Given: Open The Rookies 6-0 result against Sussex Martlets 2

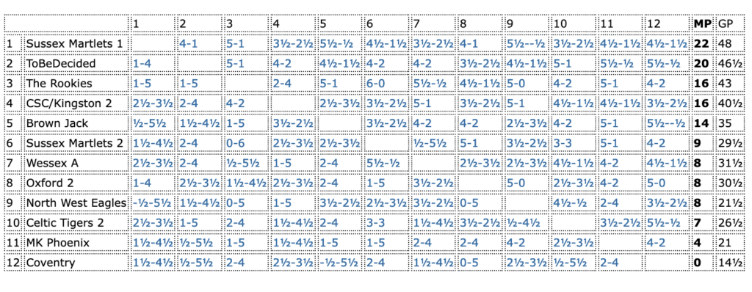Looking at the screenshot, I should [377, 84].
